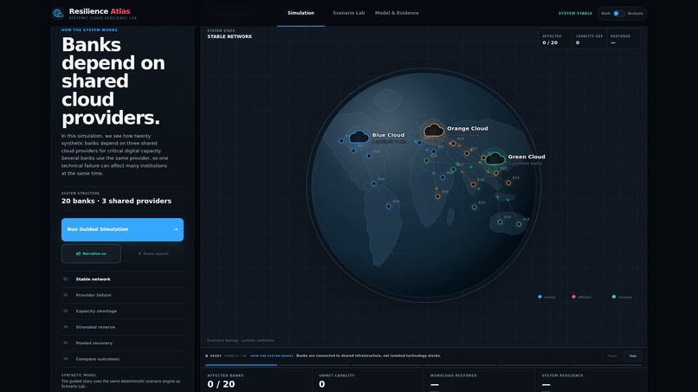This screenshot has width=698, height=392.
Task: Click bank node B09 on the globe
Action: (x=437, y=196)
